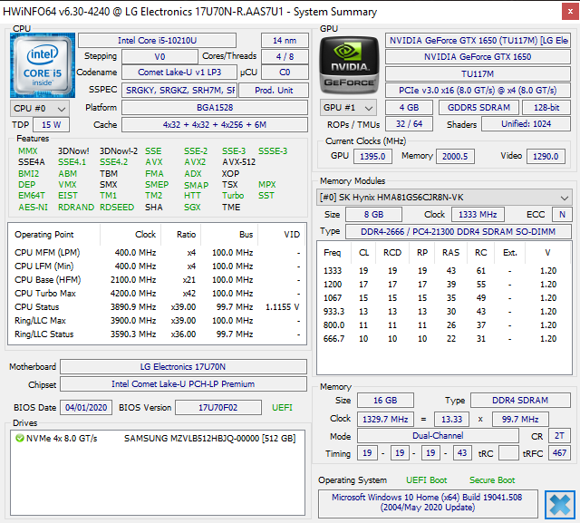Open the GPU #1 selector dropdown
Viewport: 580px width, 523px height.
[348, 108]
